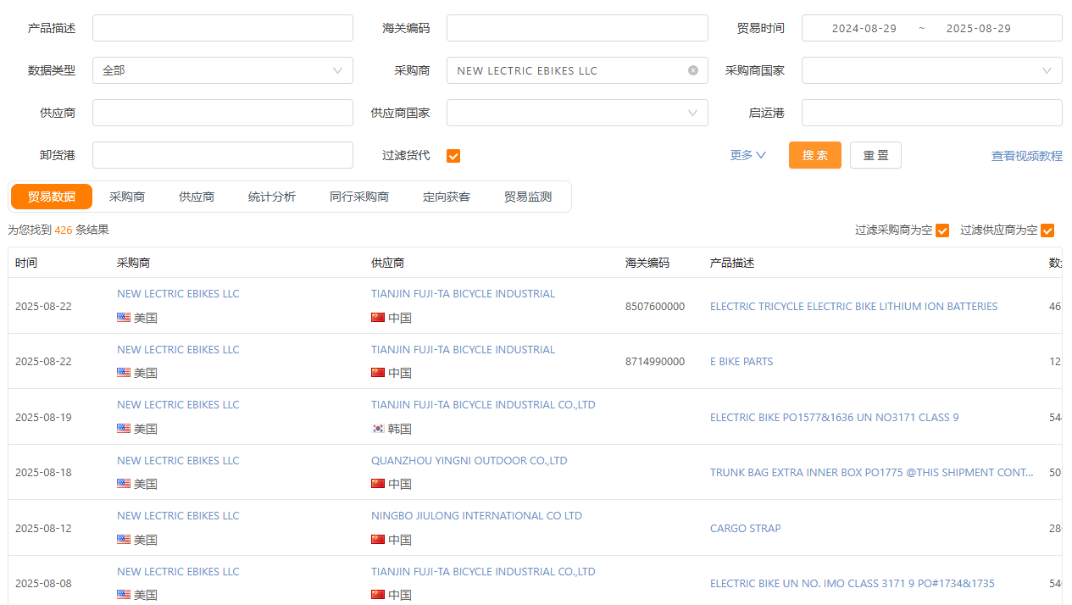Screen dimensions: 1072x605
Task: Click the China flag in the E BIKE PARTS row
Action: pos(378,373)
